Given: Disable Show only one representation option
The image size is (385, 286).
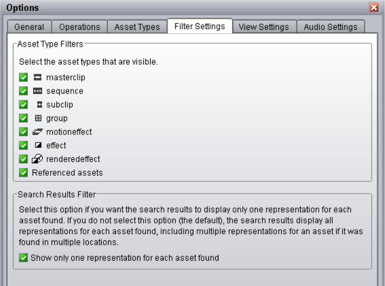Looking at the screenshot, I should coord(23,258).
